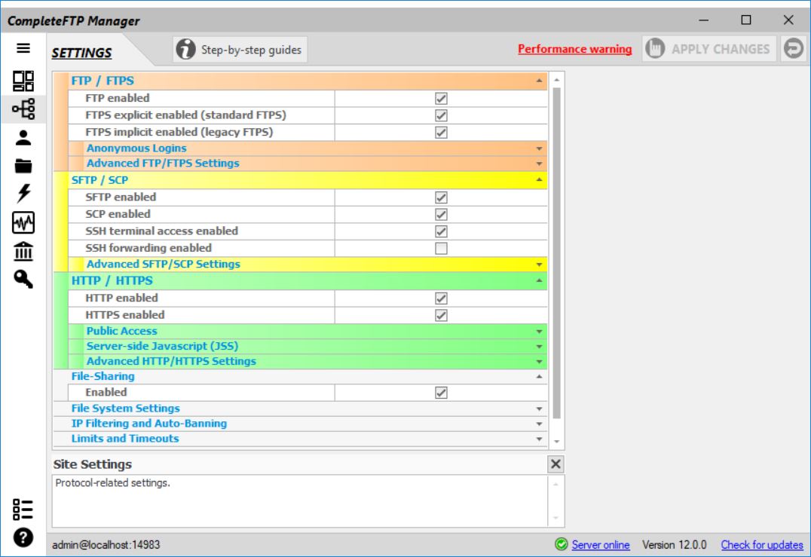
Task: Collapse the FTP / FTPS section arrow
Action: (x=539, y=81)
